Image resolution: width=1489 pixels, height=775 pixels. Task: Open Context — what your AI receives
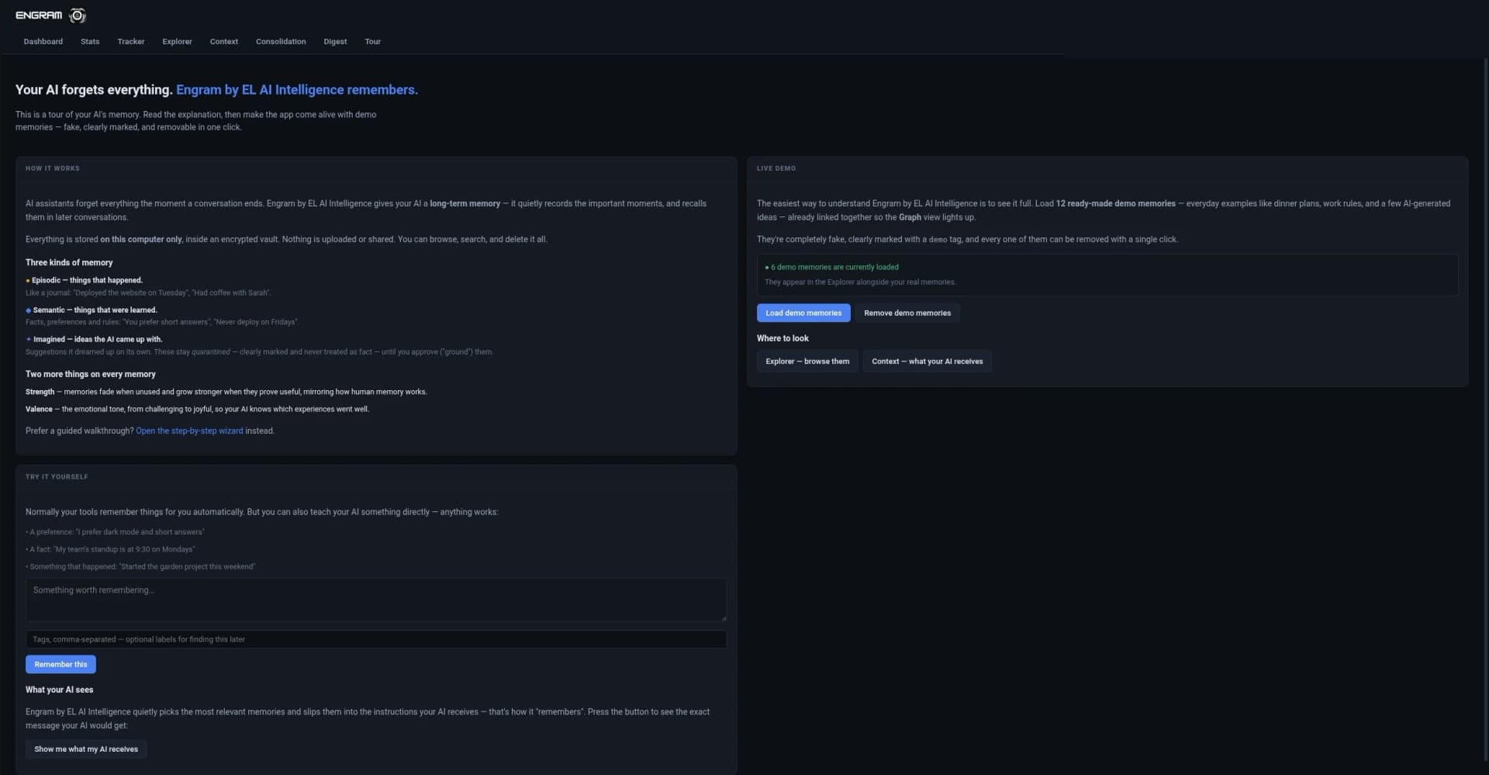pos(927,362)
